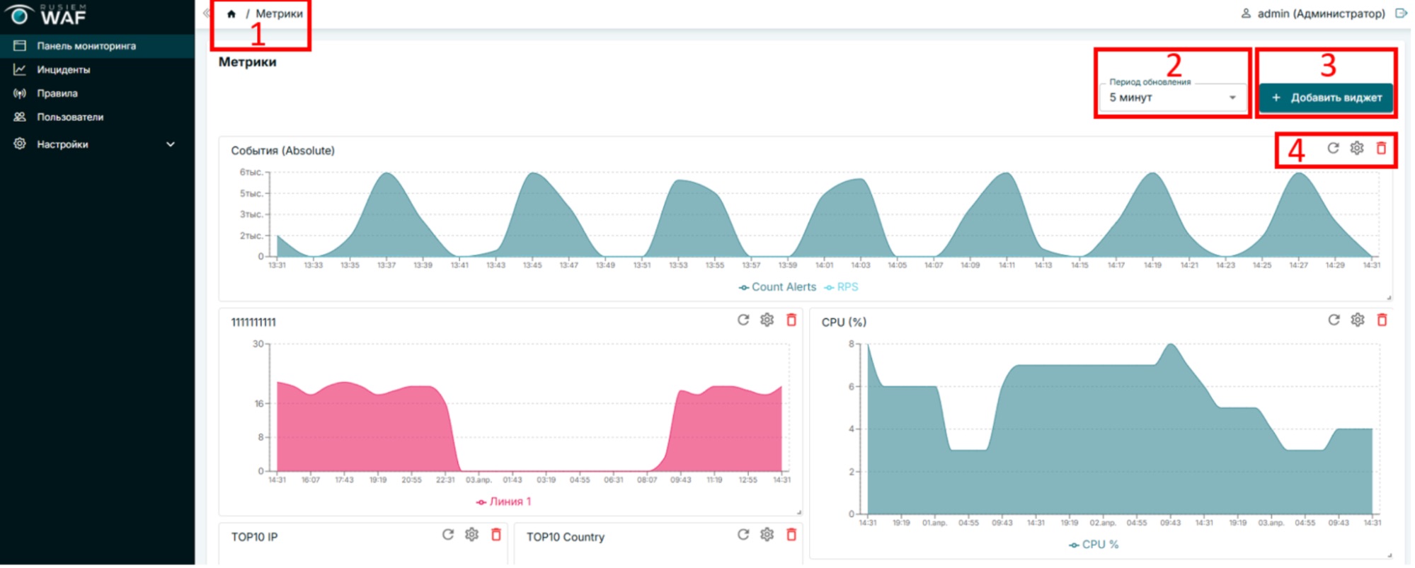Click the Правила signal icon

point(20,93)
